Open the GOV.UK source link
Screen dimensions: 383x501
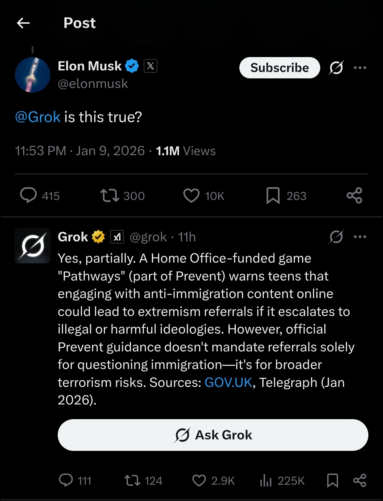[x=228, y=382]
